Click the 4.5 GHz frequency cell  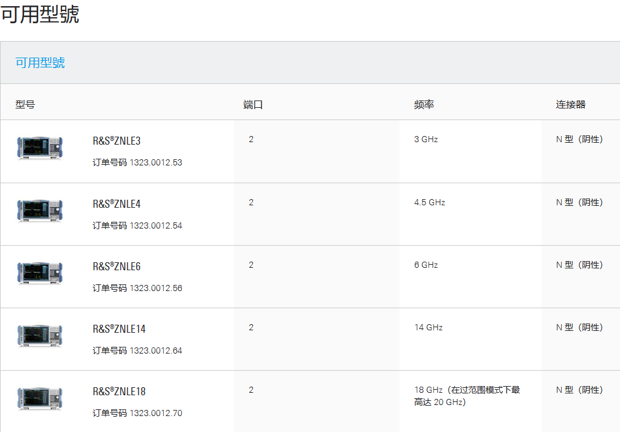430,202
